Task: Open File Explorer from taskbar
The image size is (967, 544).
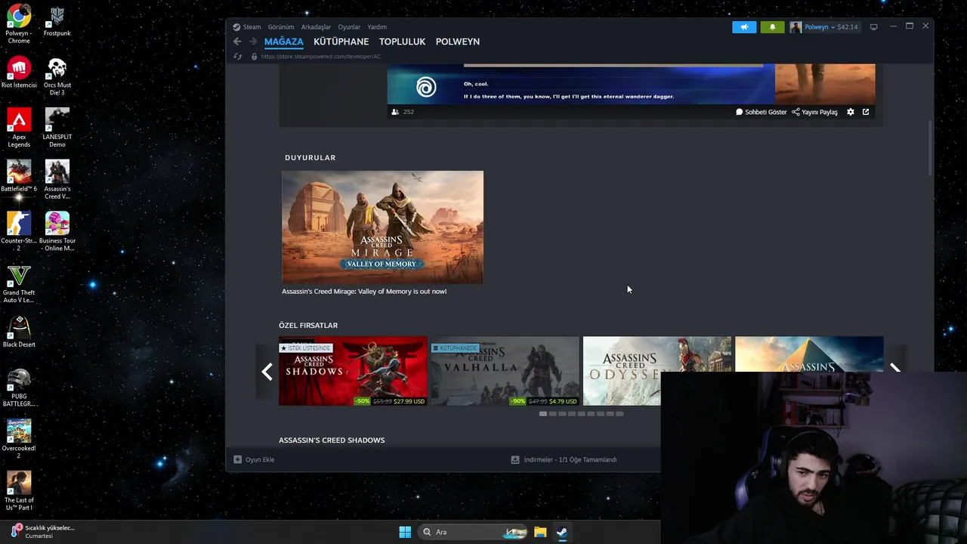Action: point(540,532)
